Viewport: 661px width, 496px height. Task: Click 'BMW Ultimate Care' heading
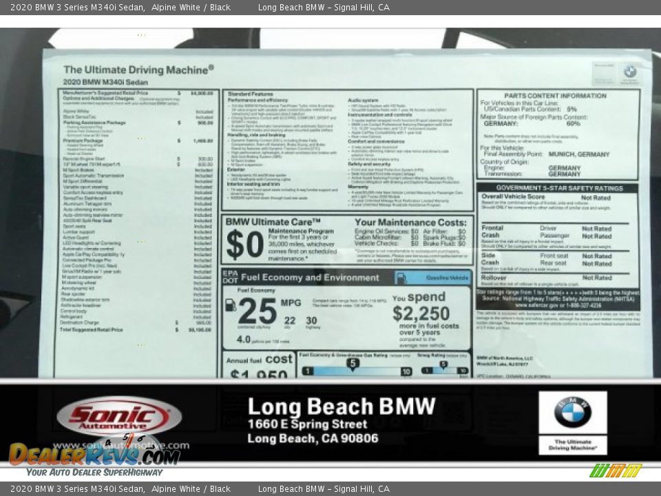(x=273, y=222)
